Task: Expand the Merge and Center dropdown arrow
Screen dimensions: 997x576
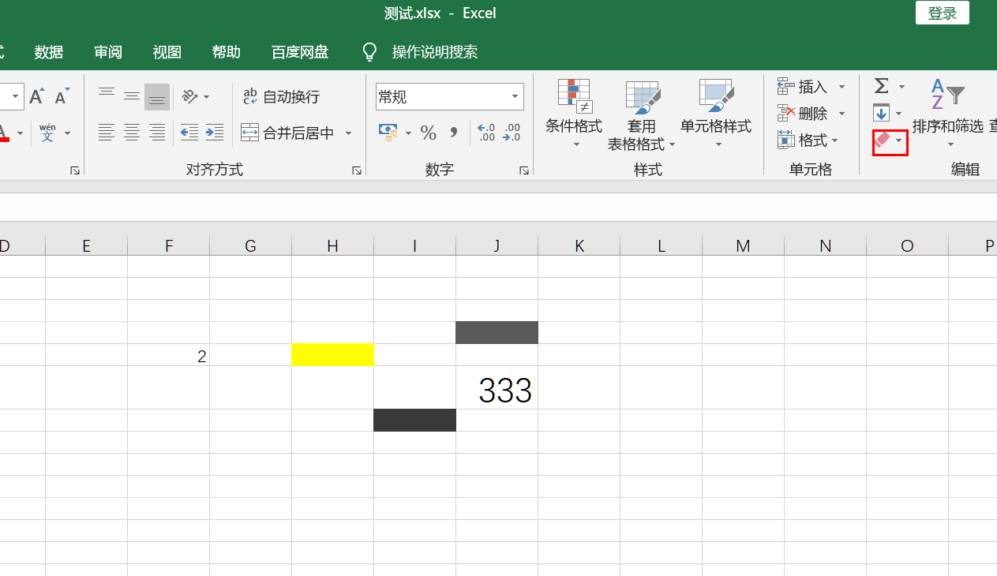Action: click(348, 133)
